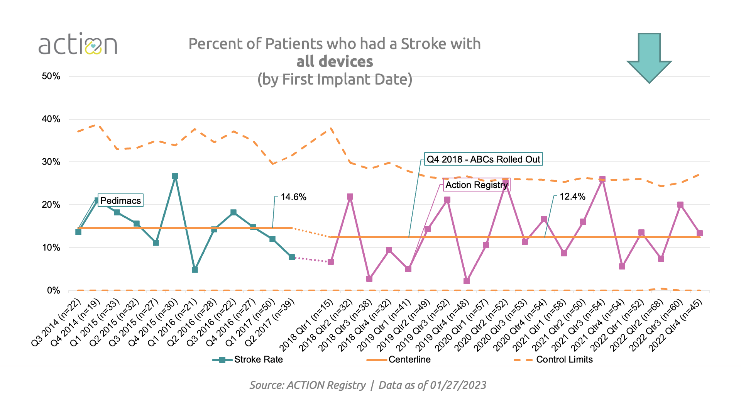Click the 2022 Qtr3 data point marker

680,205
